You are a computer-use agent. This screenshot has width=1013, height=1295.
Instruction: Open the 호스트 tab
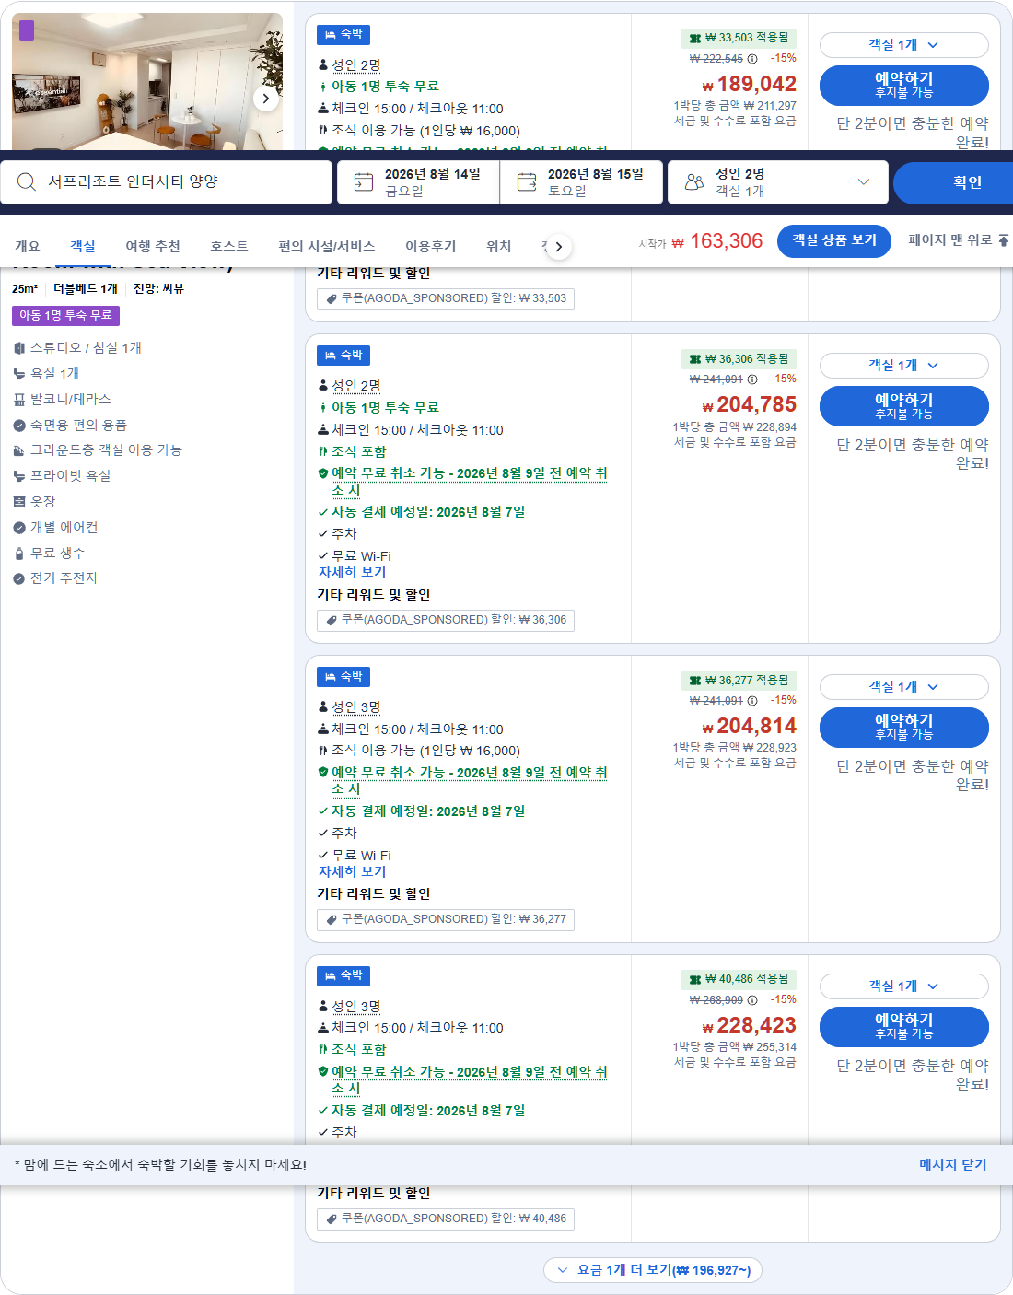coord(229,246)
